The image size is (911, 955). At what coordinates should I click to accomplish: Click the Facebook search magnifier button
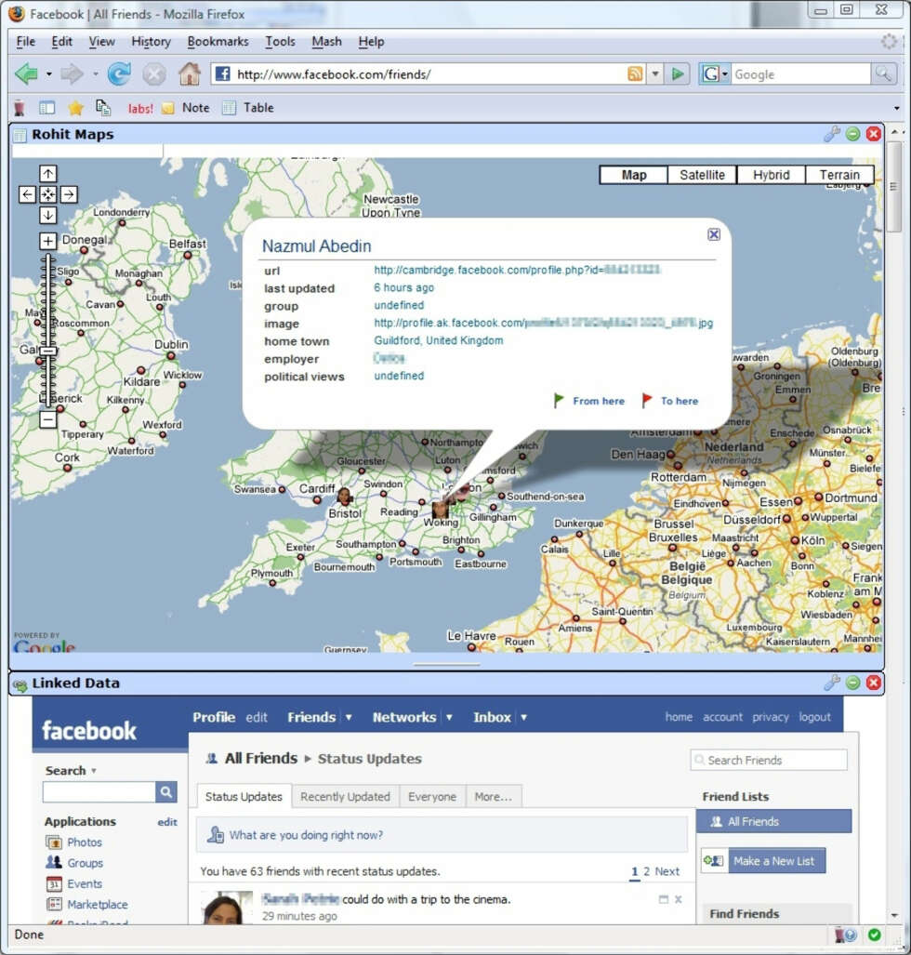pos(165,791)
